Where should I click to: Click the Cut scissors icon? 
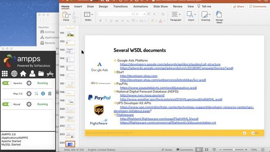pyautogui.click(x=74, y=13)
